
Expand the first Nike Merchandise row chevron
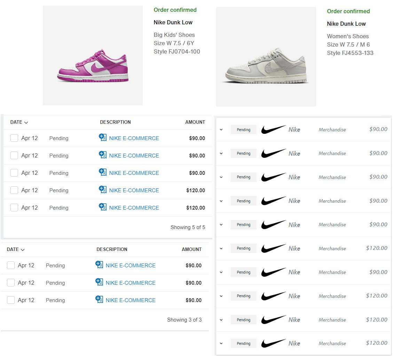221,130
